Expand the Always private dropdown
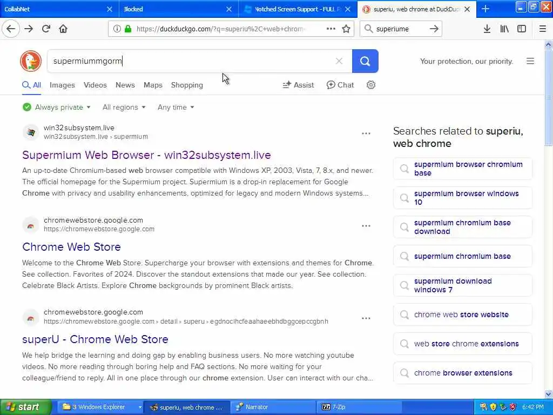This screenshot has height=415, width=553. (57, 108)
